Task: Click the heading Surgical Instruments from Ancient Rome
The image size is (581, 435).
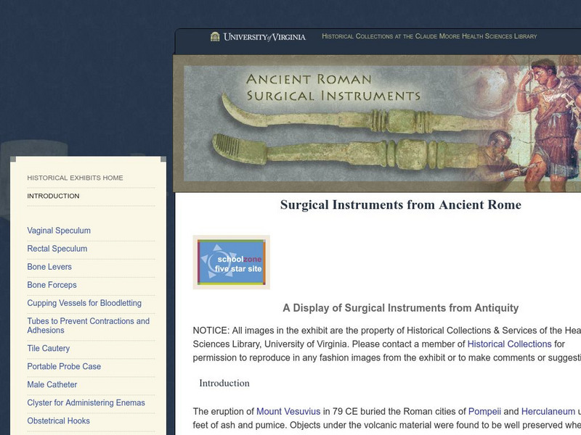Action: pyautogui.click(x=401, y=205)
